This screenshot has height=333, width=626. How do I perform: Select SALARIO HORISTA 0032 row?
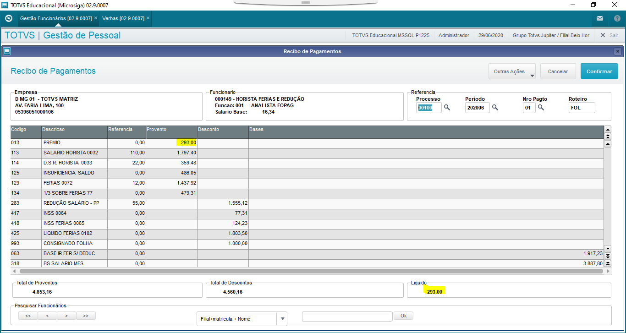(x=307, y=153)
